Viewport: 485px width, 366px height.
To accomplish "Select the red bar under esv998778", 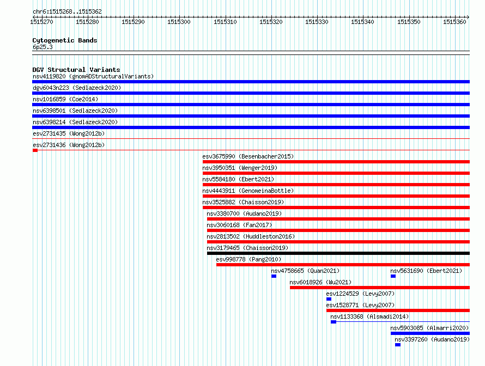I will pyautogui.click(x=343, y=265).
